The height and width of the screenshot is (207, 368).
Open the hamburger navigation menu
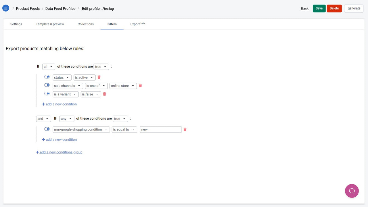click(6, 8)
